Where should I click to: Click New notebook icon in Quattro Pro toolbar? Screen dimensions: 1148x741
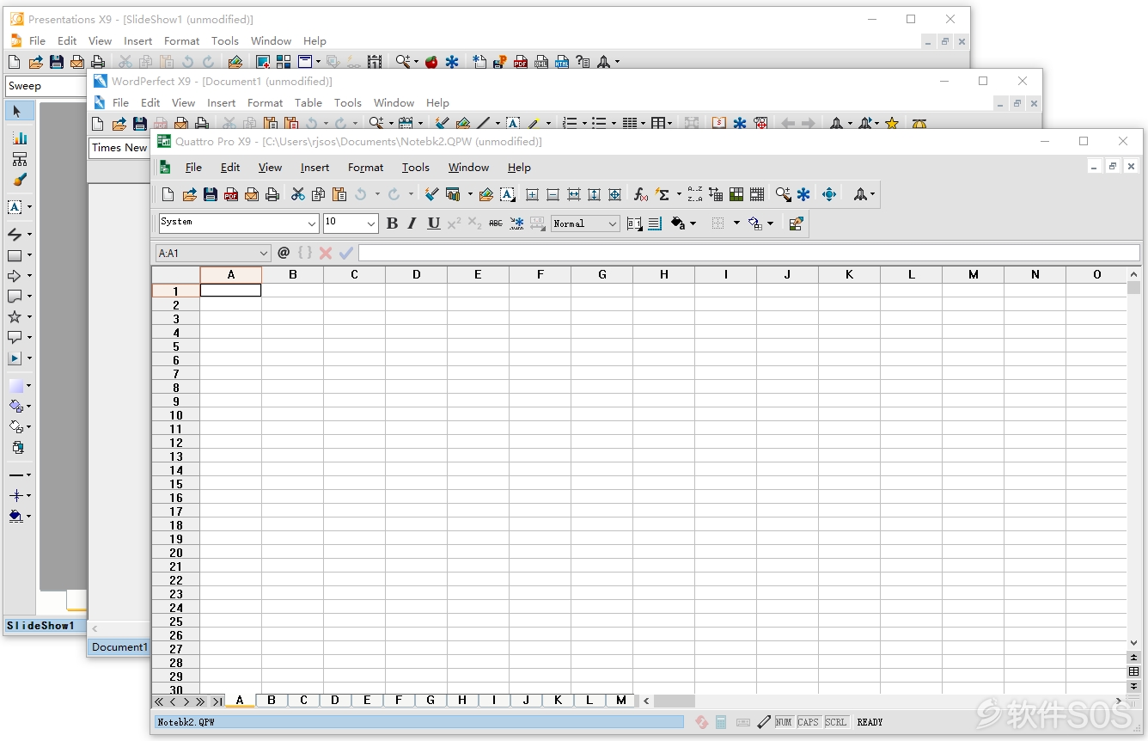[x=168, y=195]
